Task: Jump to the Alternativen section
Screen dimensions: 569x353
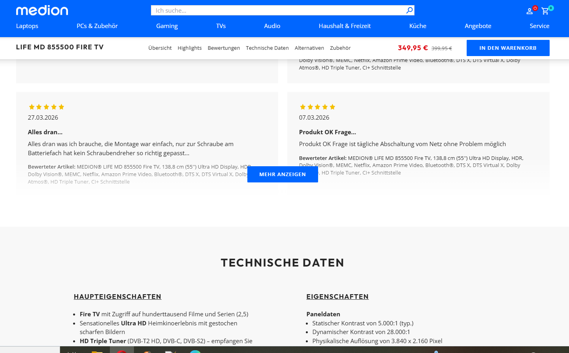Action: pyautogui.click(x=309, y=48)
